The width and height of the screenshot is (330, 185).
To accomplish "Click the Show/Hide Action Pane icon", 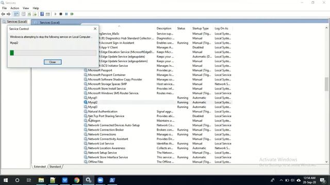I will [x=48, y=14].
